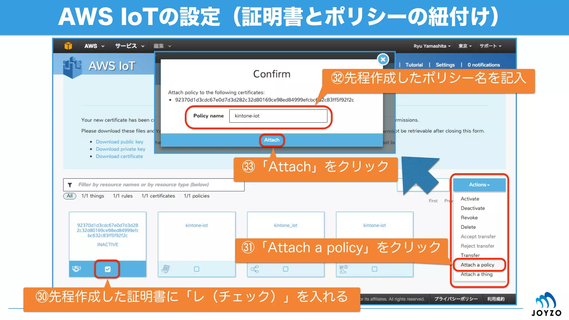Open the Settings link

pyautogui.click(x=445, y=65)
